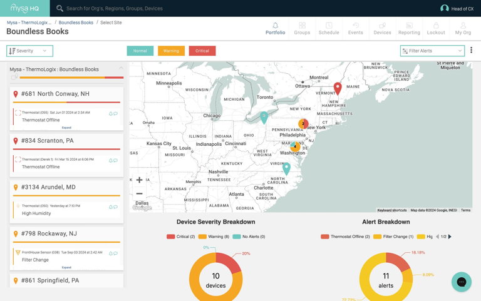Click the filter funnel icon on FrontHouse Sensor
481x301 pixels.
18,253
